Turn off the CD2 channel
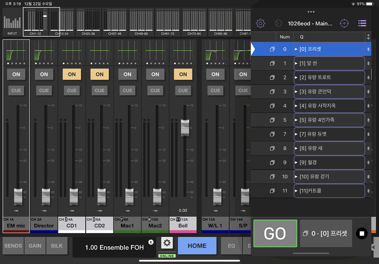Image resolution: width=379 pixels, height=264 pixels. [x=99, y=74]
